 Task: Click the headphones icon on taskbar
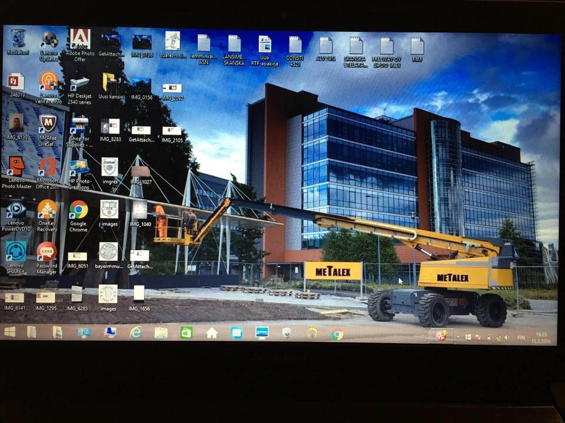pyautogui.click(x=312, y=334)
